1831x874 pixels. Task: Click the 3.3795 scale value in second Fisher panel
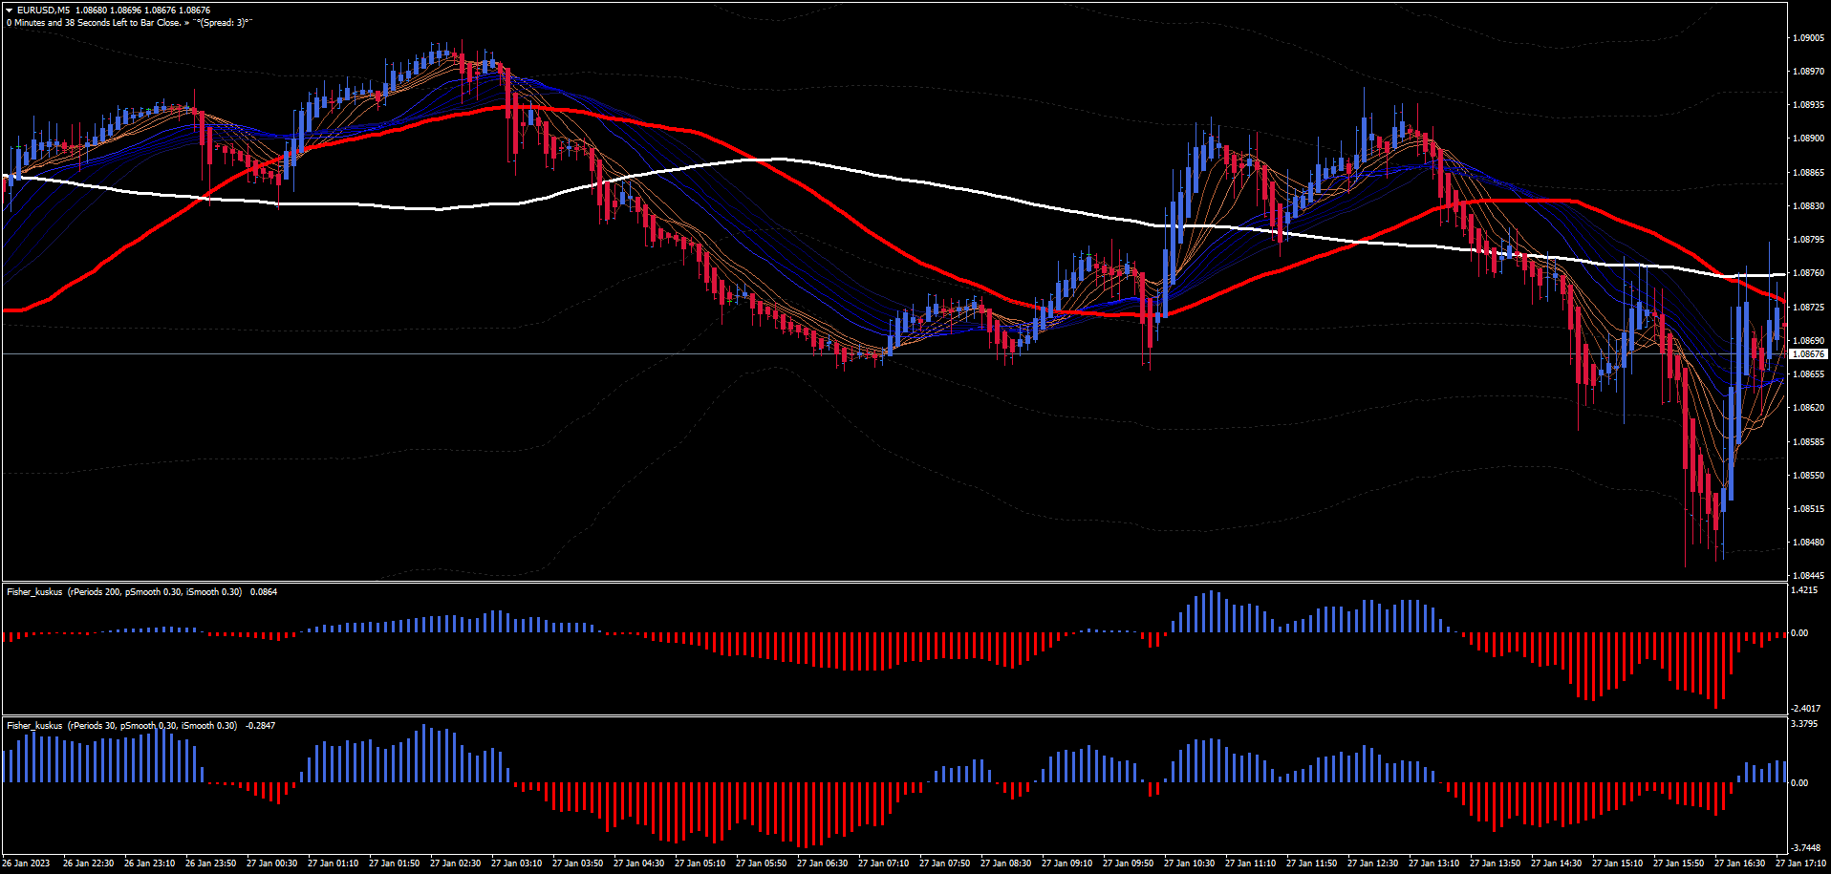coord(1804,724)
